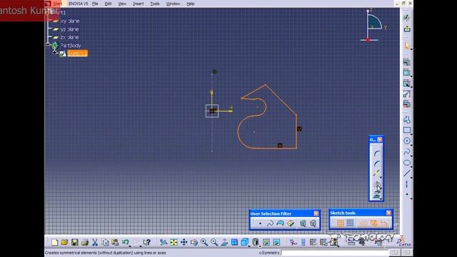This screenshot has height=257, width=457.
Task: Open the Tools menu
Action: [155, 4]
